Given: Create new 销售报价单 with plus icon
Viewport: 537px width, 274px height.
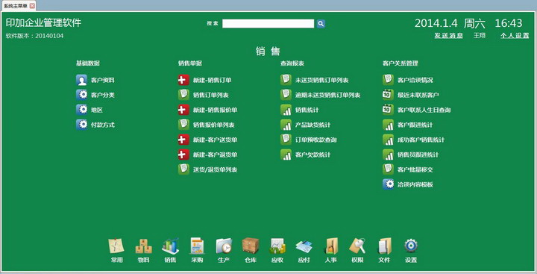Looking at the screenshot, I should point(183,110).
